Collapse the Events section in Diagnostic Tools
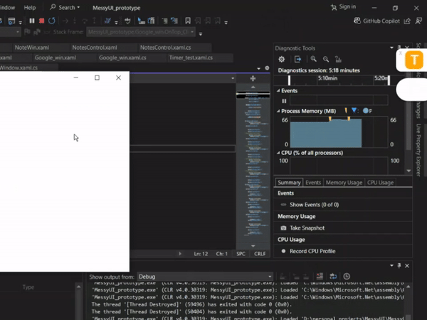Screen dimensions: 427x320 tap(278, 90)
